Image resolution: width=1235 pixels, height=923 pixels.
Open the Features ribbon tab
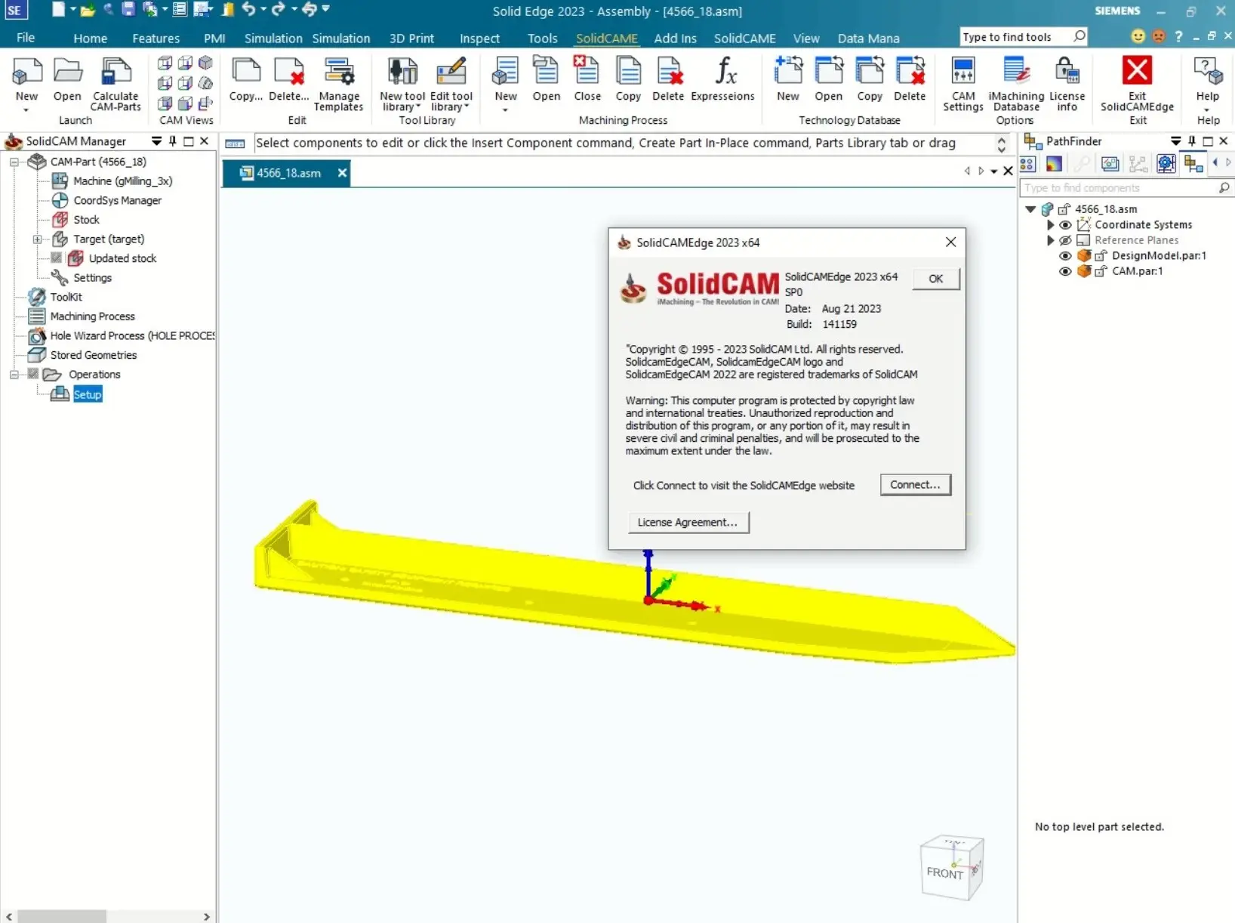(156, 38)
